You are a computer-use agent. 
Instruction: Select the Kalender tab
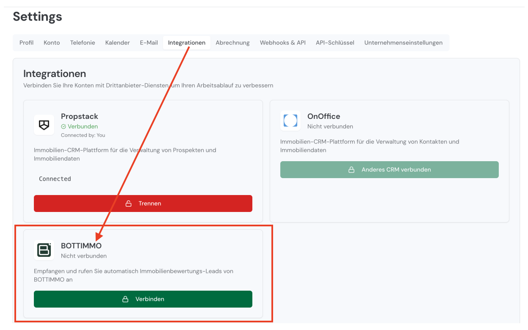click(x=118, y=43)
